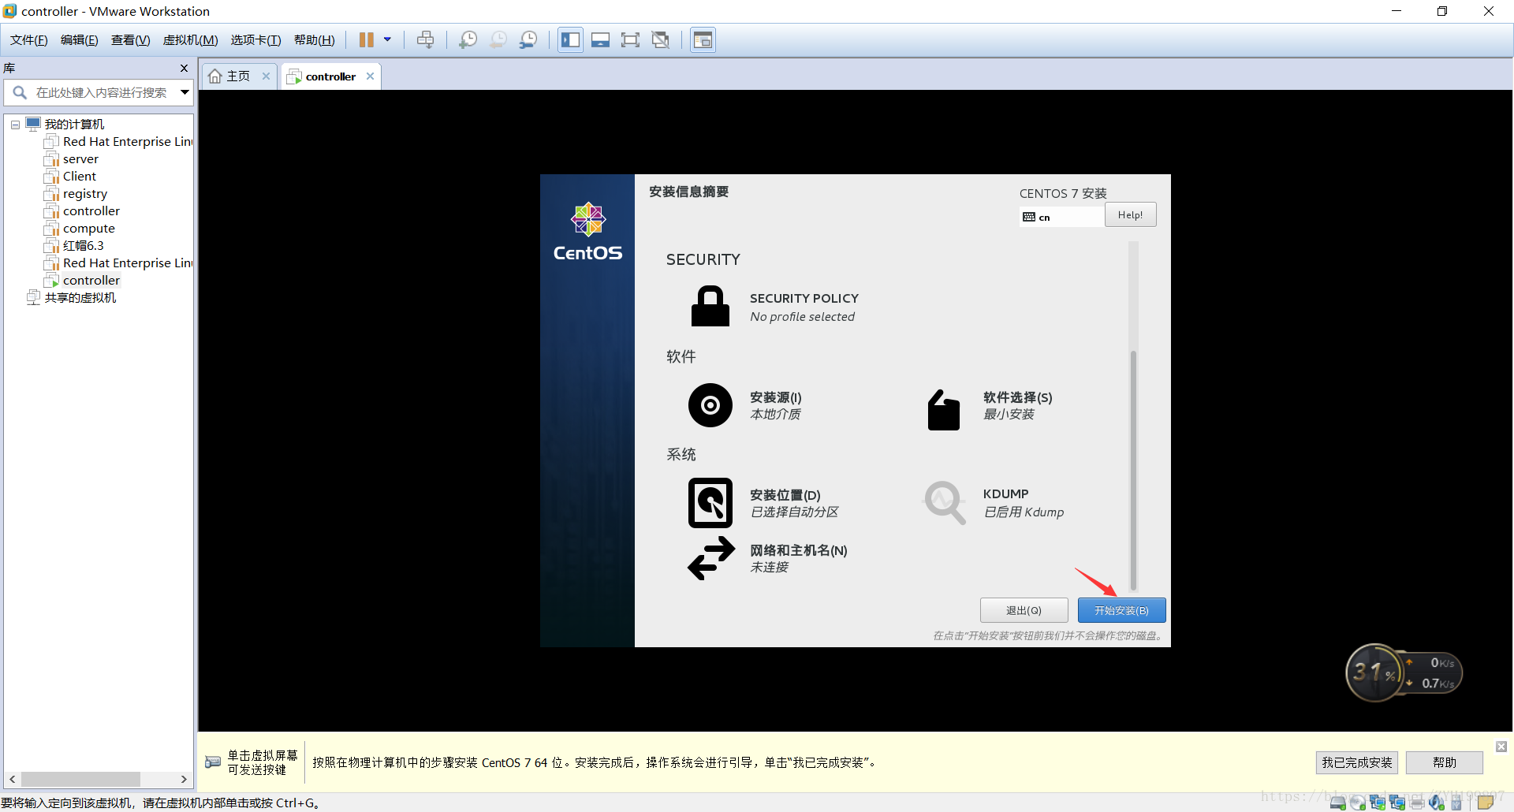Click the take snapshot toolbar icon
The width and height of the screenshot is (1514, 812).
coord(468,40)
